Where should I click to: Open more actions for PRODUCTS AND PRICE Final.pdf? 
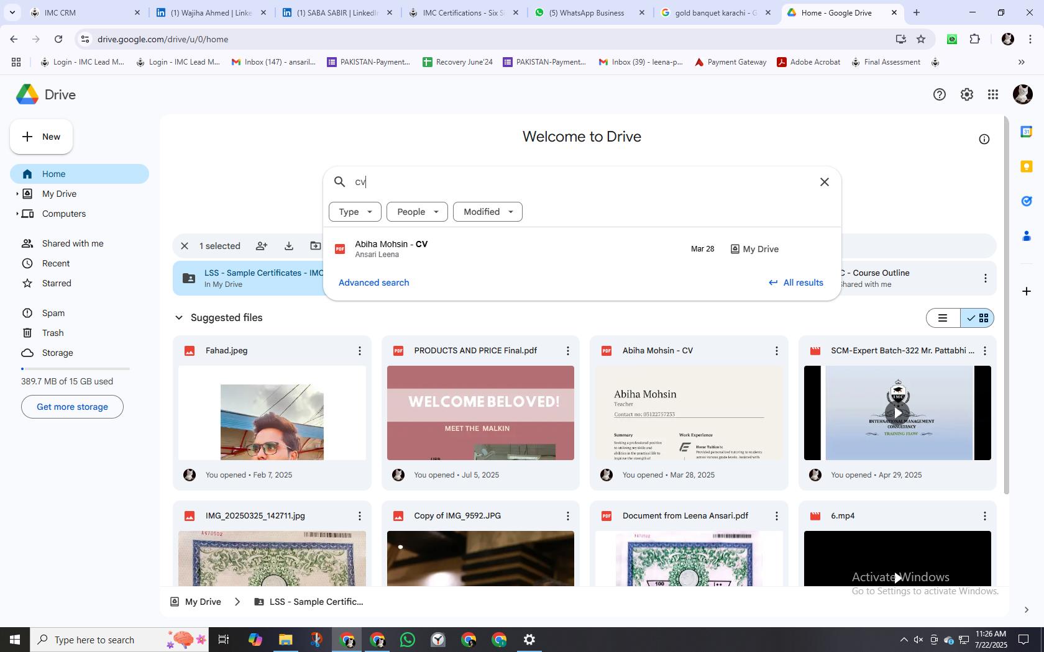pyautogui.click(x=567, y=351)
